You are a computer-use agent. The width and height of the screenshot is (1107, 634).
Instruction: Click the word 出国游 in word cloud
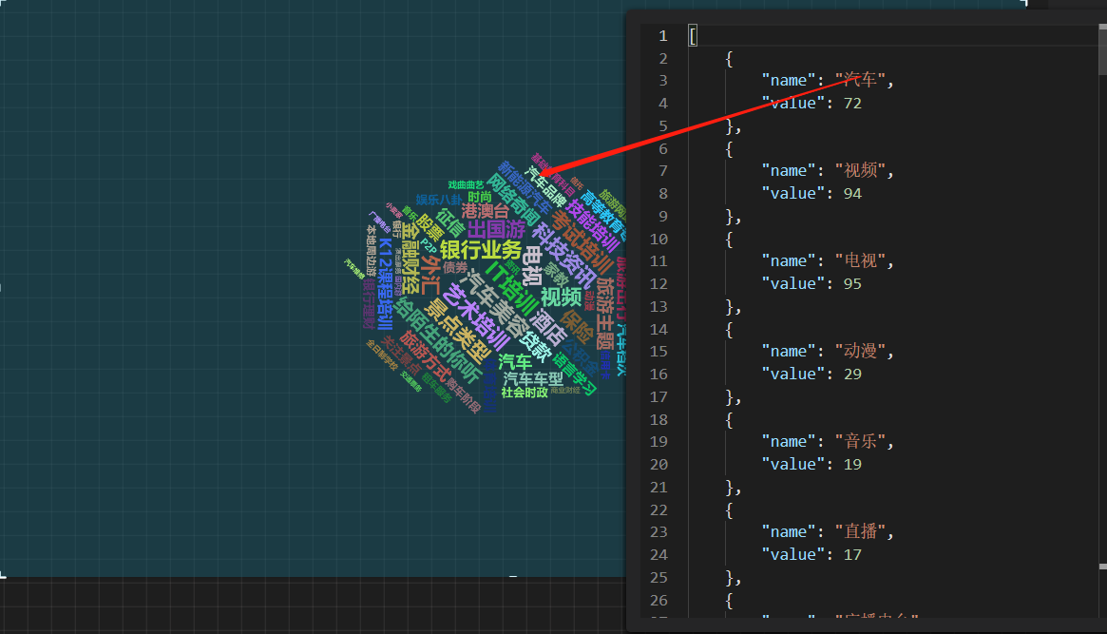[x=496, y=229]
